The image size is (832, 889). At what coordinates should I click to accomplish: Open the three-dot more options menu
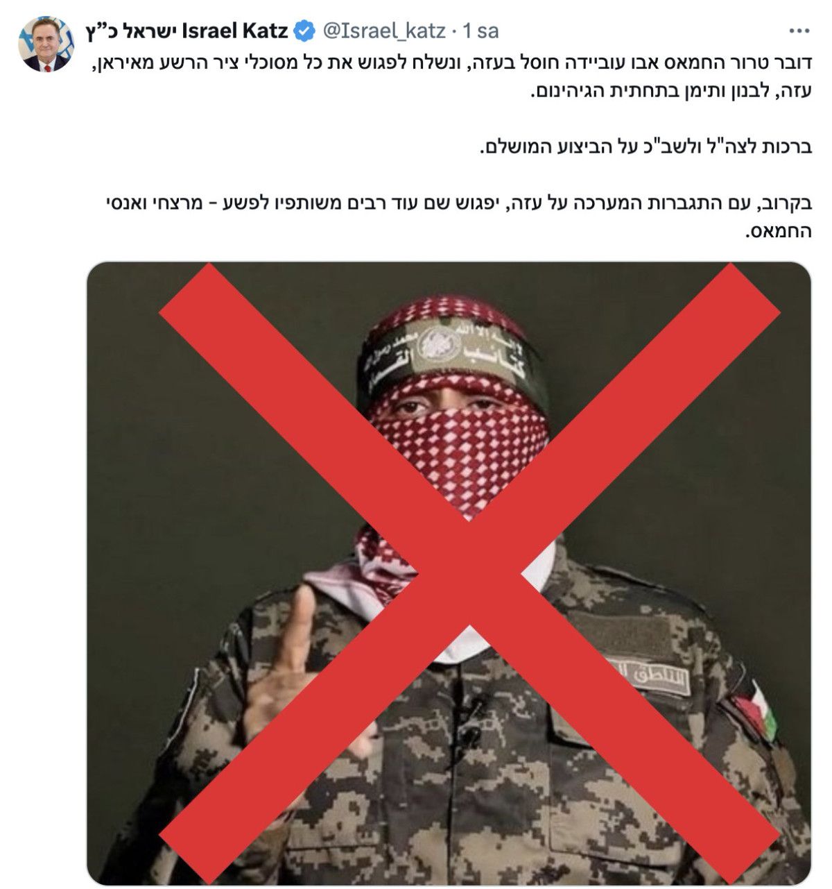pyautogui.click(x=799, y=31)
